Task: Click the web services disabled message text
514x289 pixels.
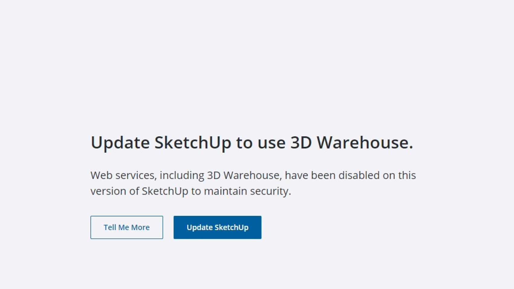Action: (253, 183)
